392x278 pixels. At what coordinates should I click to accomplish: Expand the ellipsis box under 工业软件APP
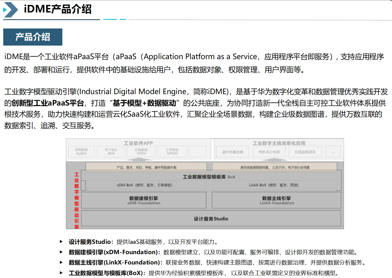tap(197, 151)
